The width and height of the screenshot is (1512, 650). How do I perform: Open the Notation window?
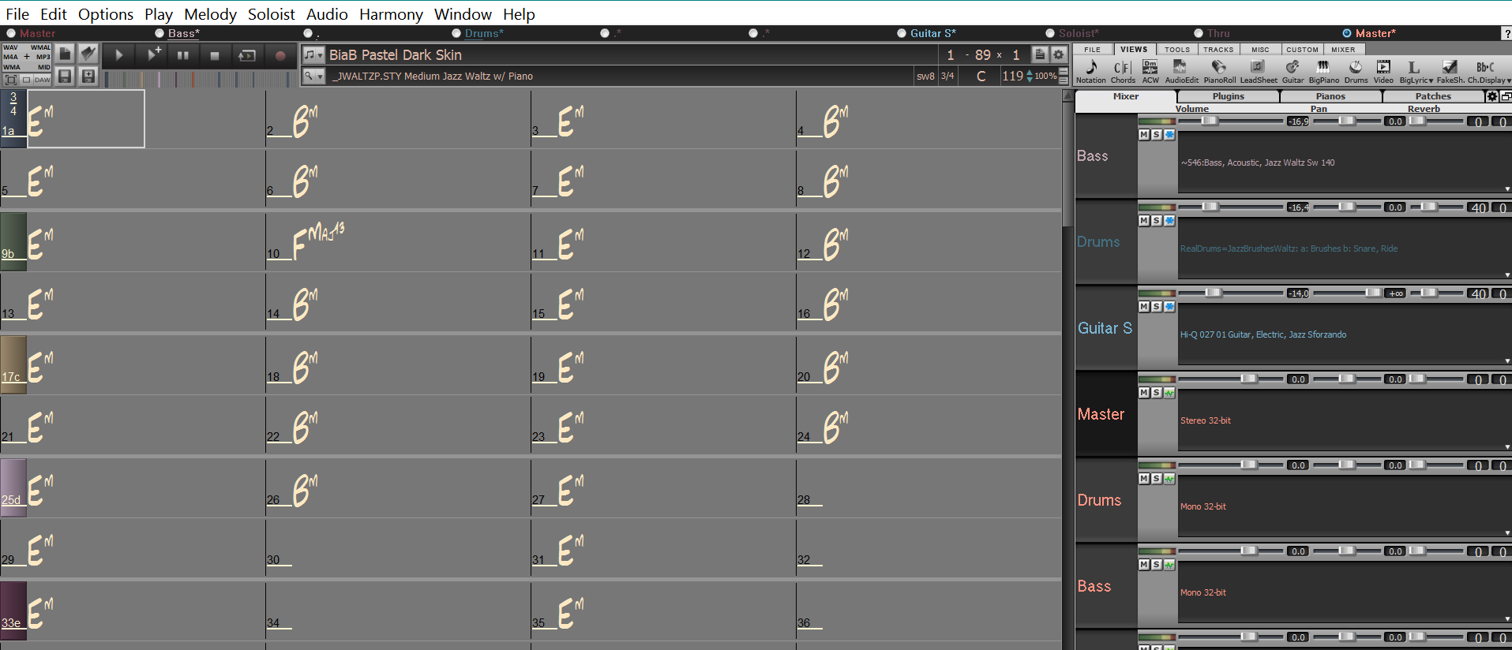pyautogui.click(x=1091, y=71)
